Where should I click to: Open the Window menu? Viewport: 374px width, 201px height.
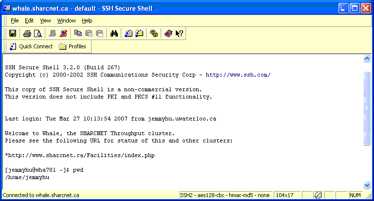pyautogui.click(x=66, y=20)
